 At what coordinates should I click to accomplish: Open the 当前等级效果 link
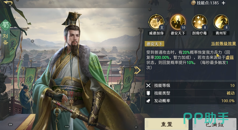(x=223, y=44)
